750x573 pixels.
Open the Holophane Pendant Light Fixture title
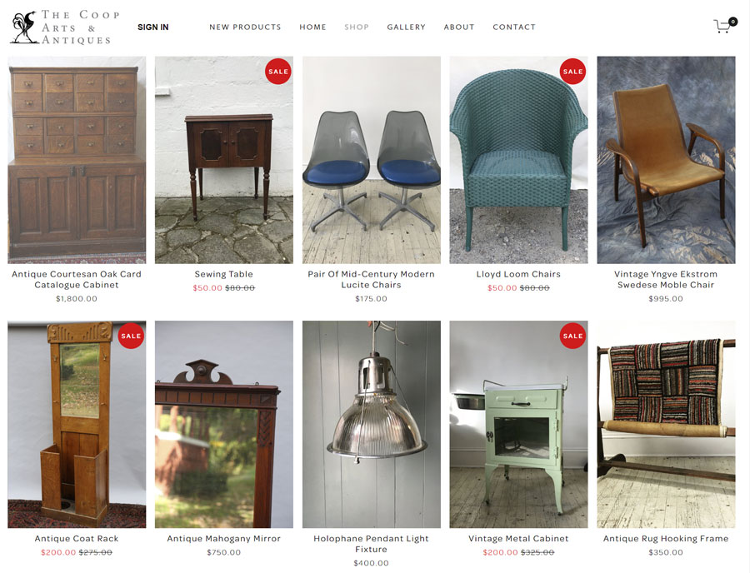371,544
